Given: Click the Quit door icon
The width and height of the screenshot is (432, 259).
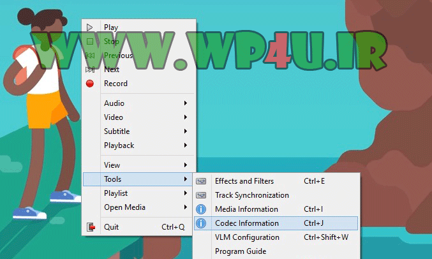Looking at the screenshot, I should 91,227.
